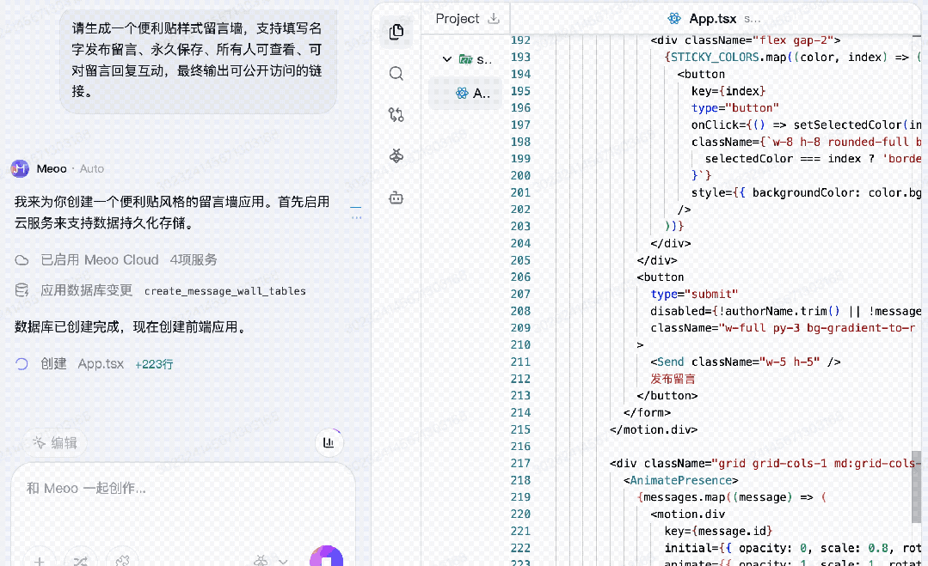This screenshot has height=566, width=928.
Task: Click the robot assistant icon in the sidebar
Action: pyautogui.click(x=395, y=197)
